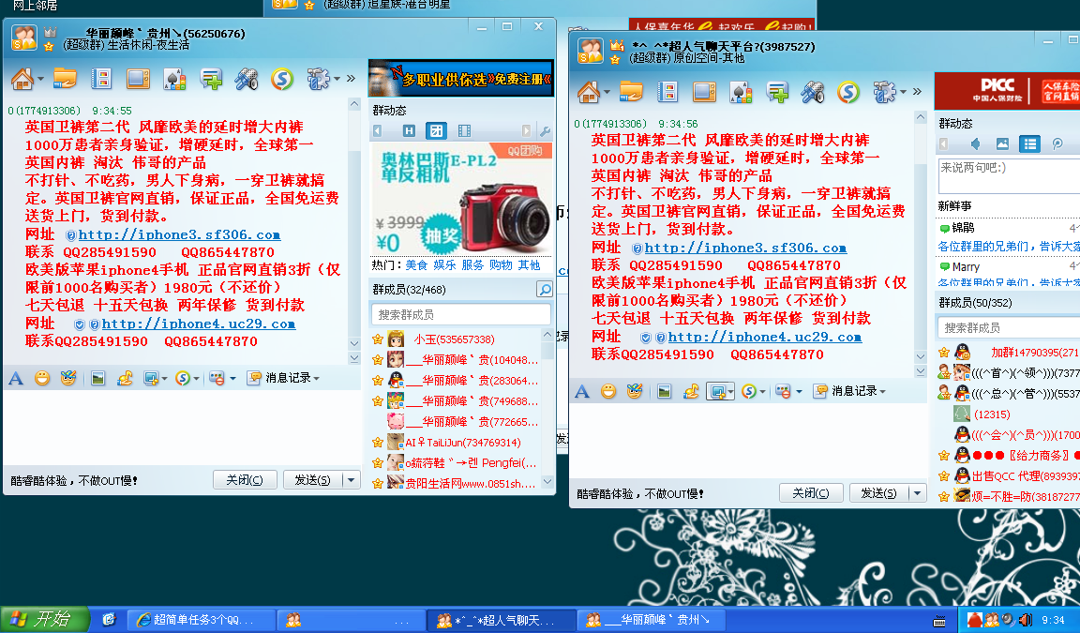The height and width of the screenshot is (633, 1080).
Task: Open create-discussion chat icon in right chat toolbar
Action: 776,92
